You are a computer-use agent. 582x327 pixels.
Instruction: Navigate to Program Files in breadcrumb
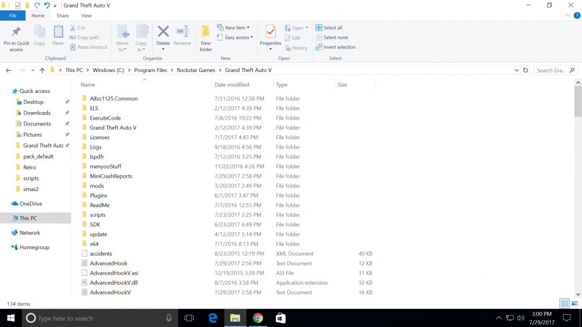(x=150, y=70)
